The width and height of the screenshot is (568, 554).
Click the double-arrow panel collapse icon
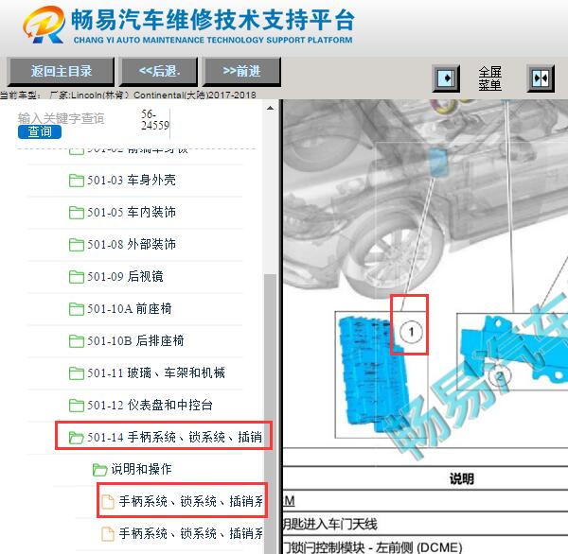coord(540,78)
